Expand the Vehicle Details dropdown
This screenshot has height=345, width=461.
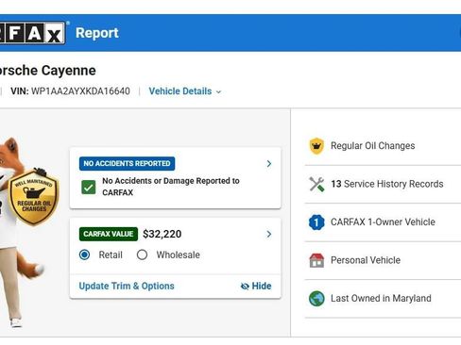pyautogui.click(x=185, y=91)
